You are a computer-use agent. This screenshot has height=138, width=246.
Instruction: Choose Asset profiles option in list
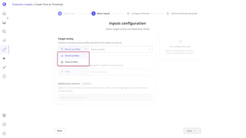73,62
